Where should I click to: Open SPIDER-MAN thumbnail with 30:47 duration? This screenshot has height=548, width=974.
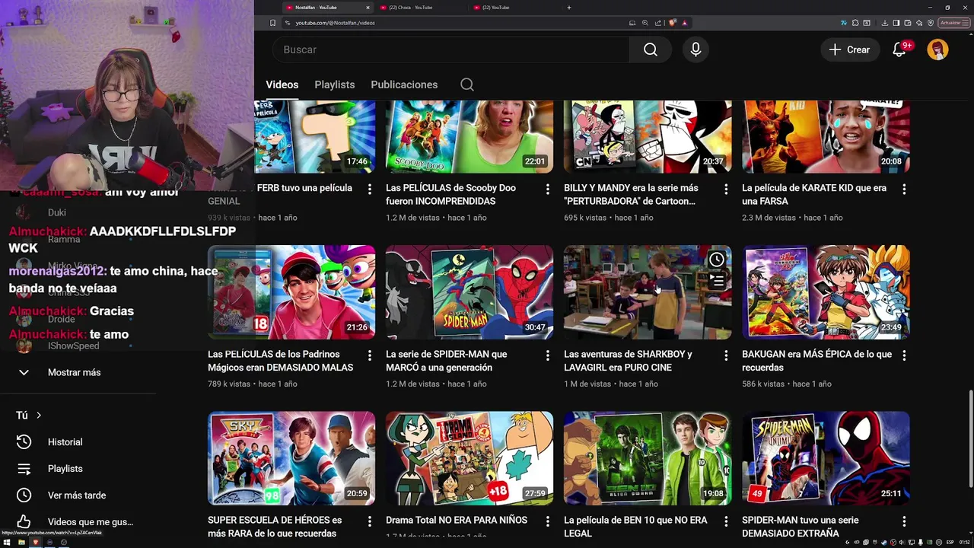(469, 292)
